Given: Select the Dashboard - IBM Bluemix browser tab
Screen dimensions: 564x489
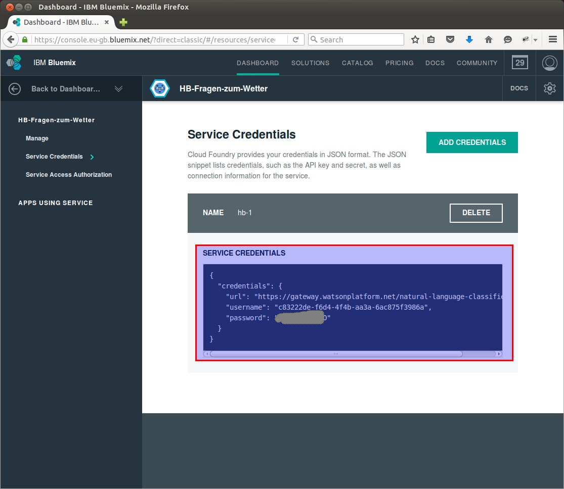Looking at the screenshot, I should pos(61,22).
